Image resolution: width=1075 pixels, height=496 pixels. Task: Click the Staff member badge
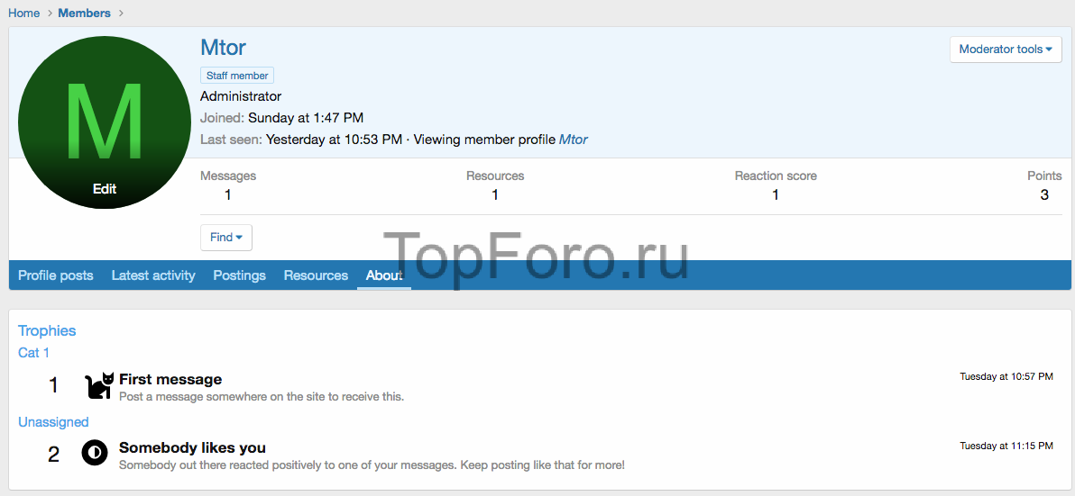click(x=237, y=76)
